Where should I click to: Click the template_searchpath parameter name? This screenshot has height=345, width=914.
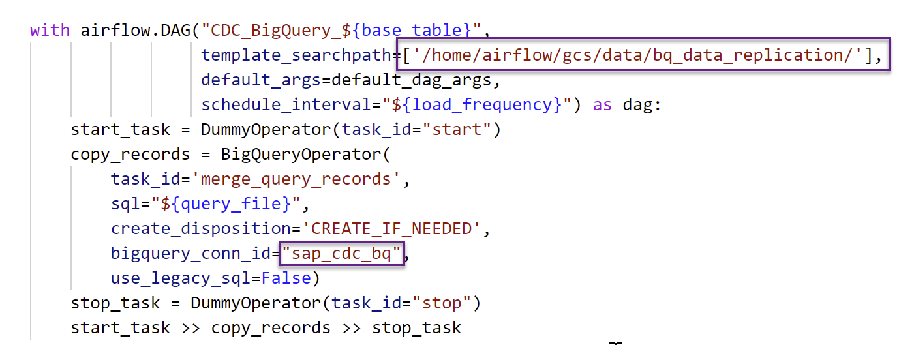pos(297,55)
